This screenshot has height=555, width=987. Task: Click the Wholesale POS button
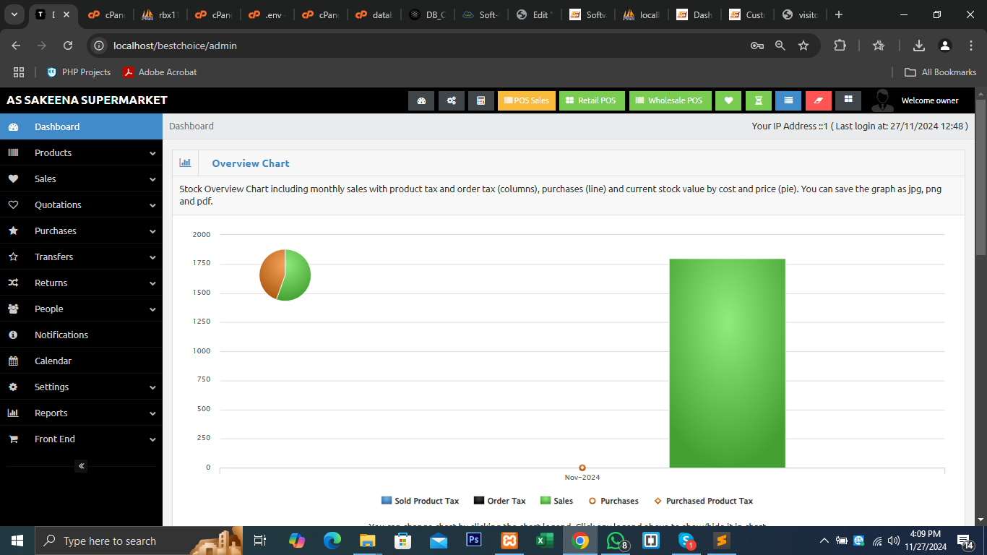[670, 100]
